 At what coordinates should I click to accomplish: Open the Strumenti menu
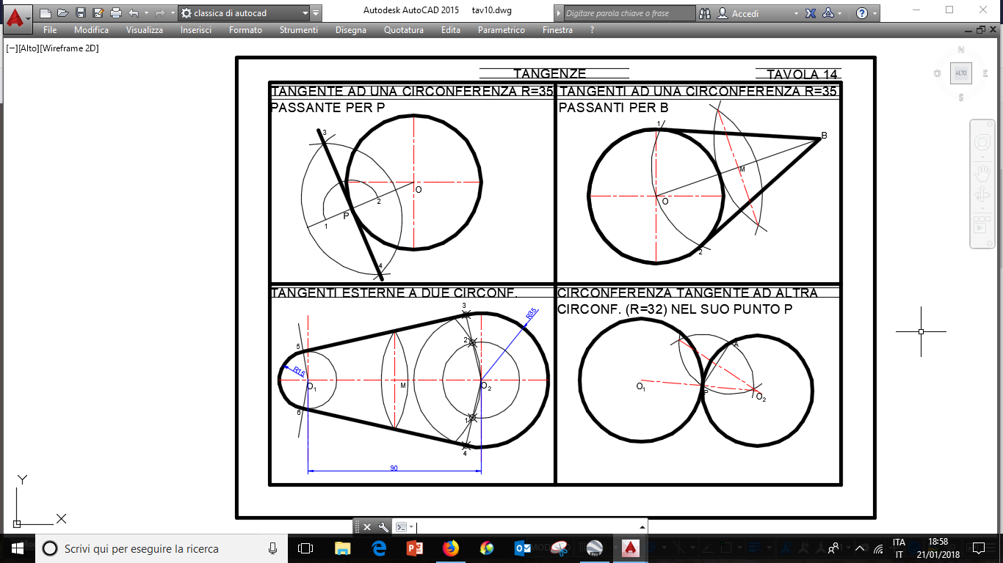click(x=299, y=30)
